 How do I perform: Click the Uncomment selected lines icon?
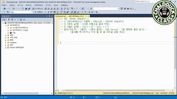pyautogui.click(x=85, y=12)
